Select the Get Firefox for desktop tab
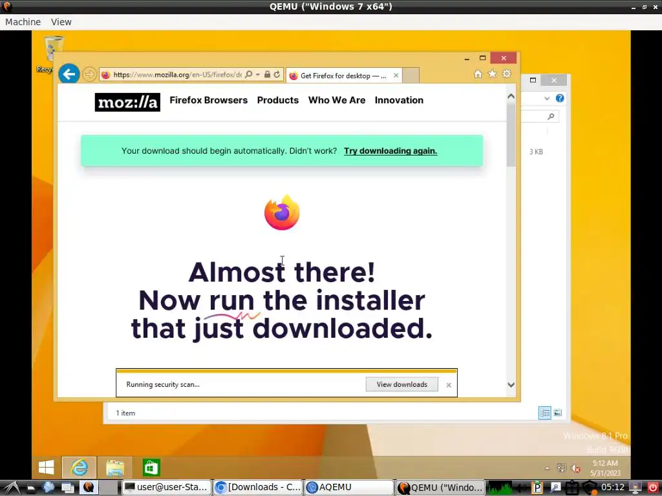Screen dimensions: 662x496 click(343, 76)
